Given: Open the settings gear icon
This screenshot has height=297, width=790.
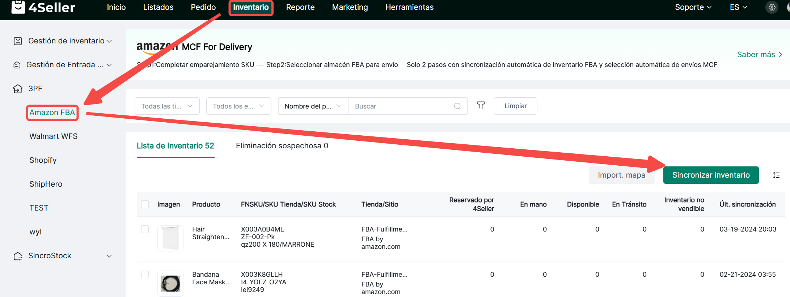Looking at the screenshot, I should click(772, 7).
